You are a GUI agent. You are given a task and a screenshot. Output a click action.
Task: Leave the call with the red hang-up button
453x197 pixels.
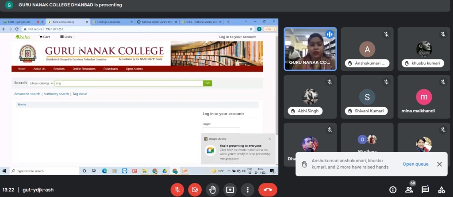tap(268, 190)
